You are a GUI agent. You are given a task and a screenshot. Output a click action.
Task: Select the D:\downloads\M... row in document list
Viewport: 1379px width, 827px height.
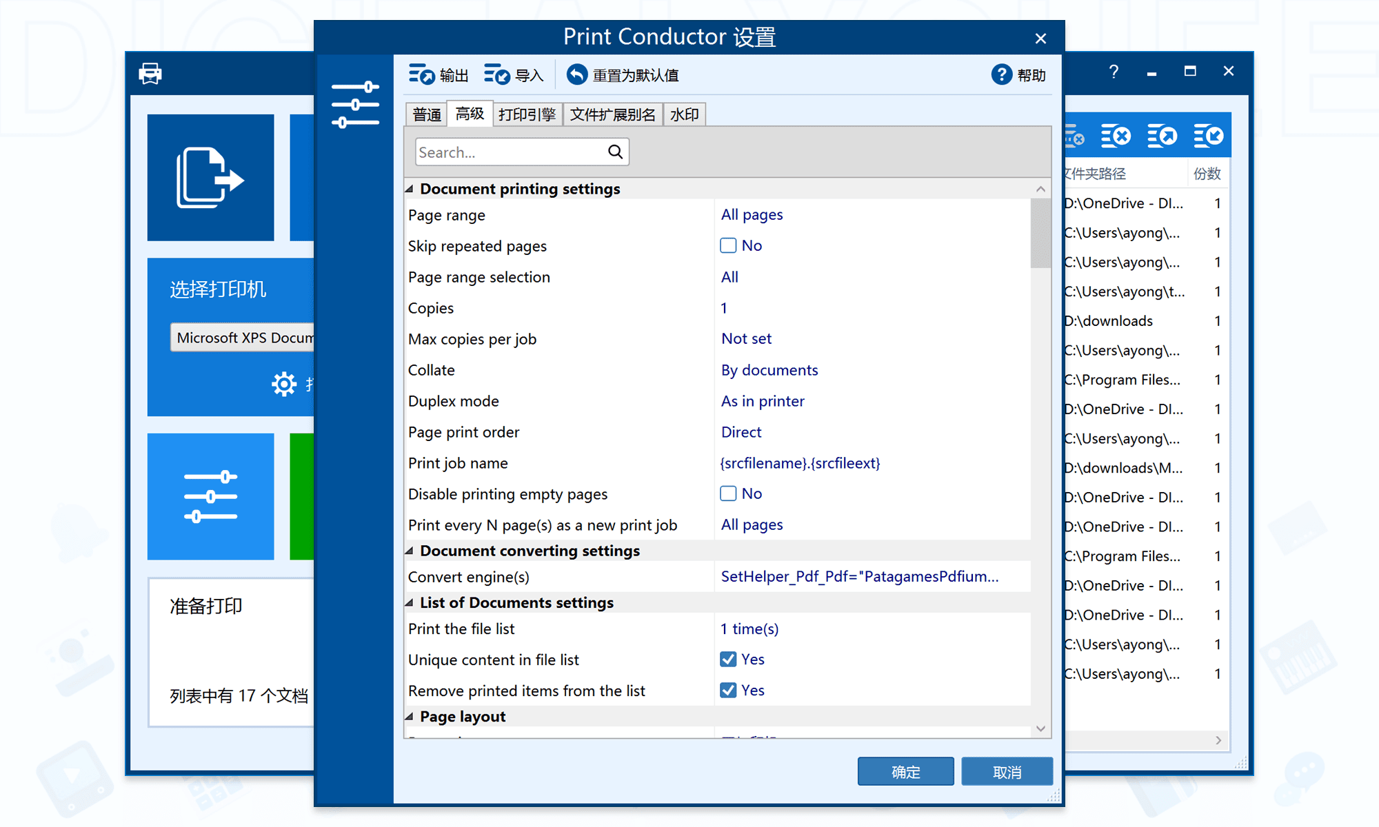pos(1147,468)
